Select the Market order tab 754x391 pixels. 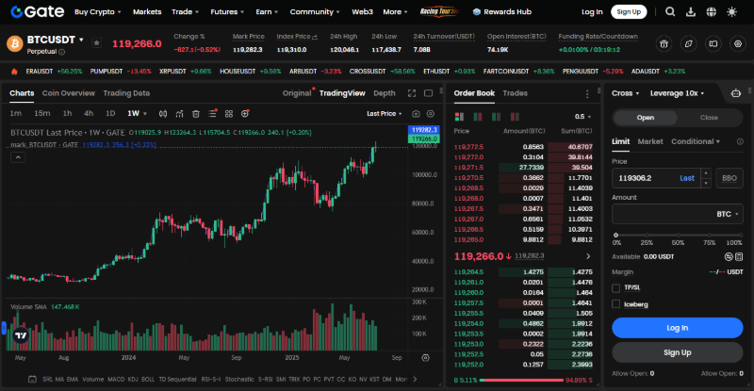[650, 141]
